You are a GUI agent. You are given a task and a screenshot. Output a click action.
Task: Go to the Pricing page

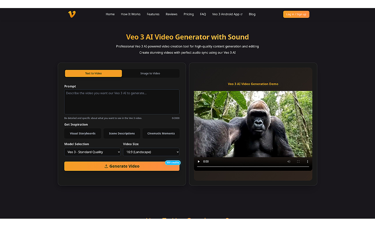189,14
